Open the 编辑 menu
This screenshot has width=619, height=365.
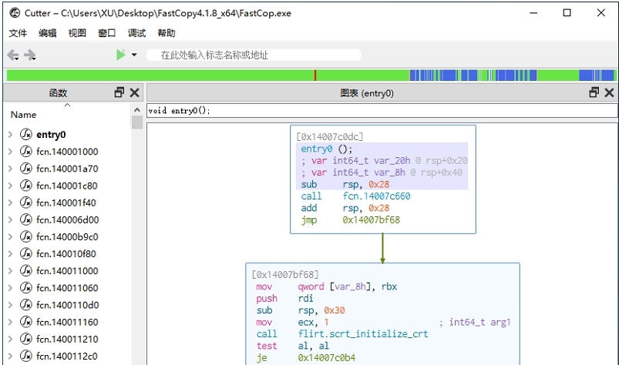(47, 33)
